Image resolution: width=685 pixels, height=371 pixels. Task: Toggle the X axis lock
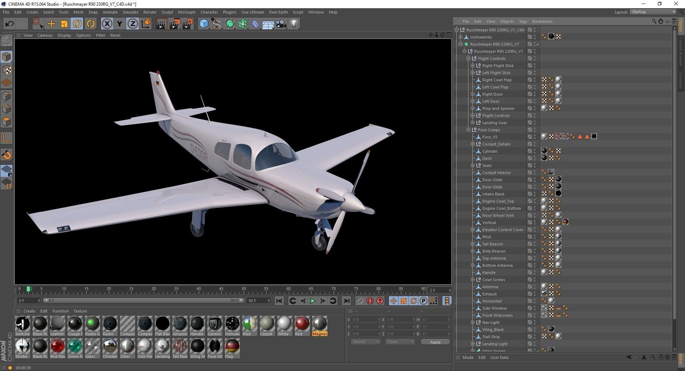107,24
